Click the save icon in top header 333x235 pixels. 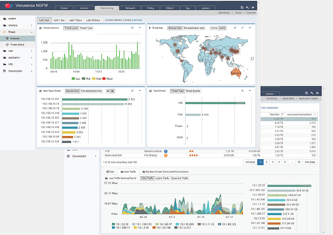click(x=242, y=8)
